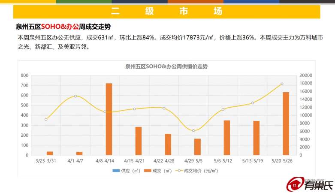Viewport: 335px width, 193px height.
Task: Click the left axis value 700
Action: 24,85
